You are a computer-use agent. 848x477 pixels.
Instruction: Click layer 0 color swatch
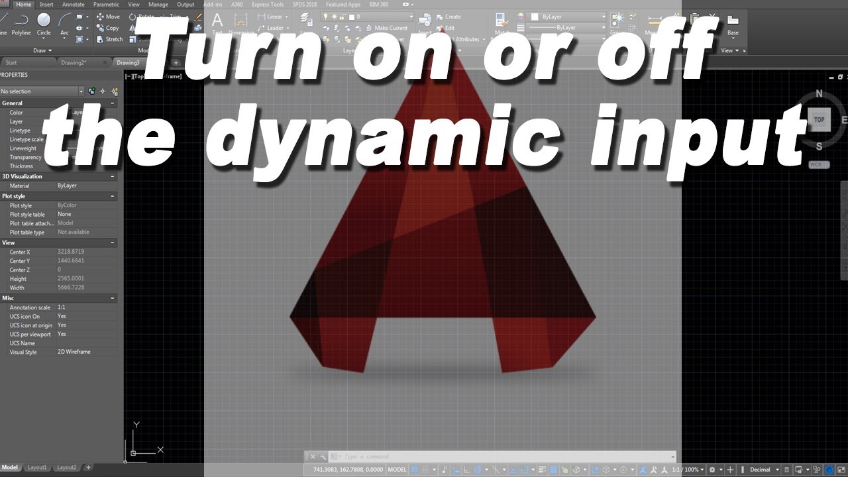pyautogui.click(x=350, y=17)
